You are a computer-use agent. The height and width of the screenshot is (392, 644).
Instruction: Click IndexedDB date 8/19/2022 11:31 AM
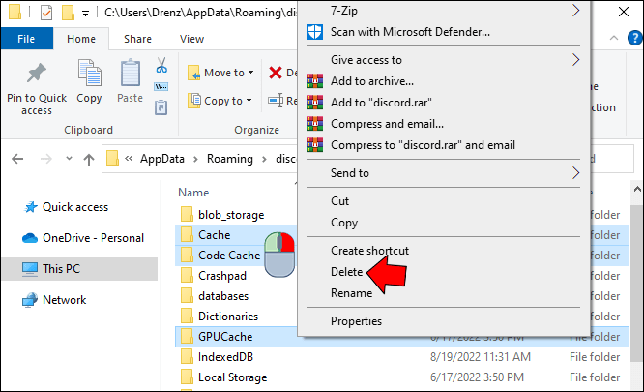(481, 356)
